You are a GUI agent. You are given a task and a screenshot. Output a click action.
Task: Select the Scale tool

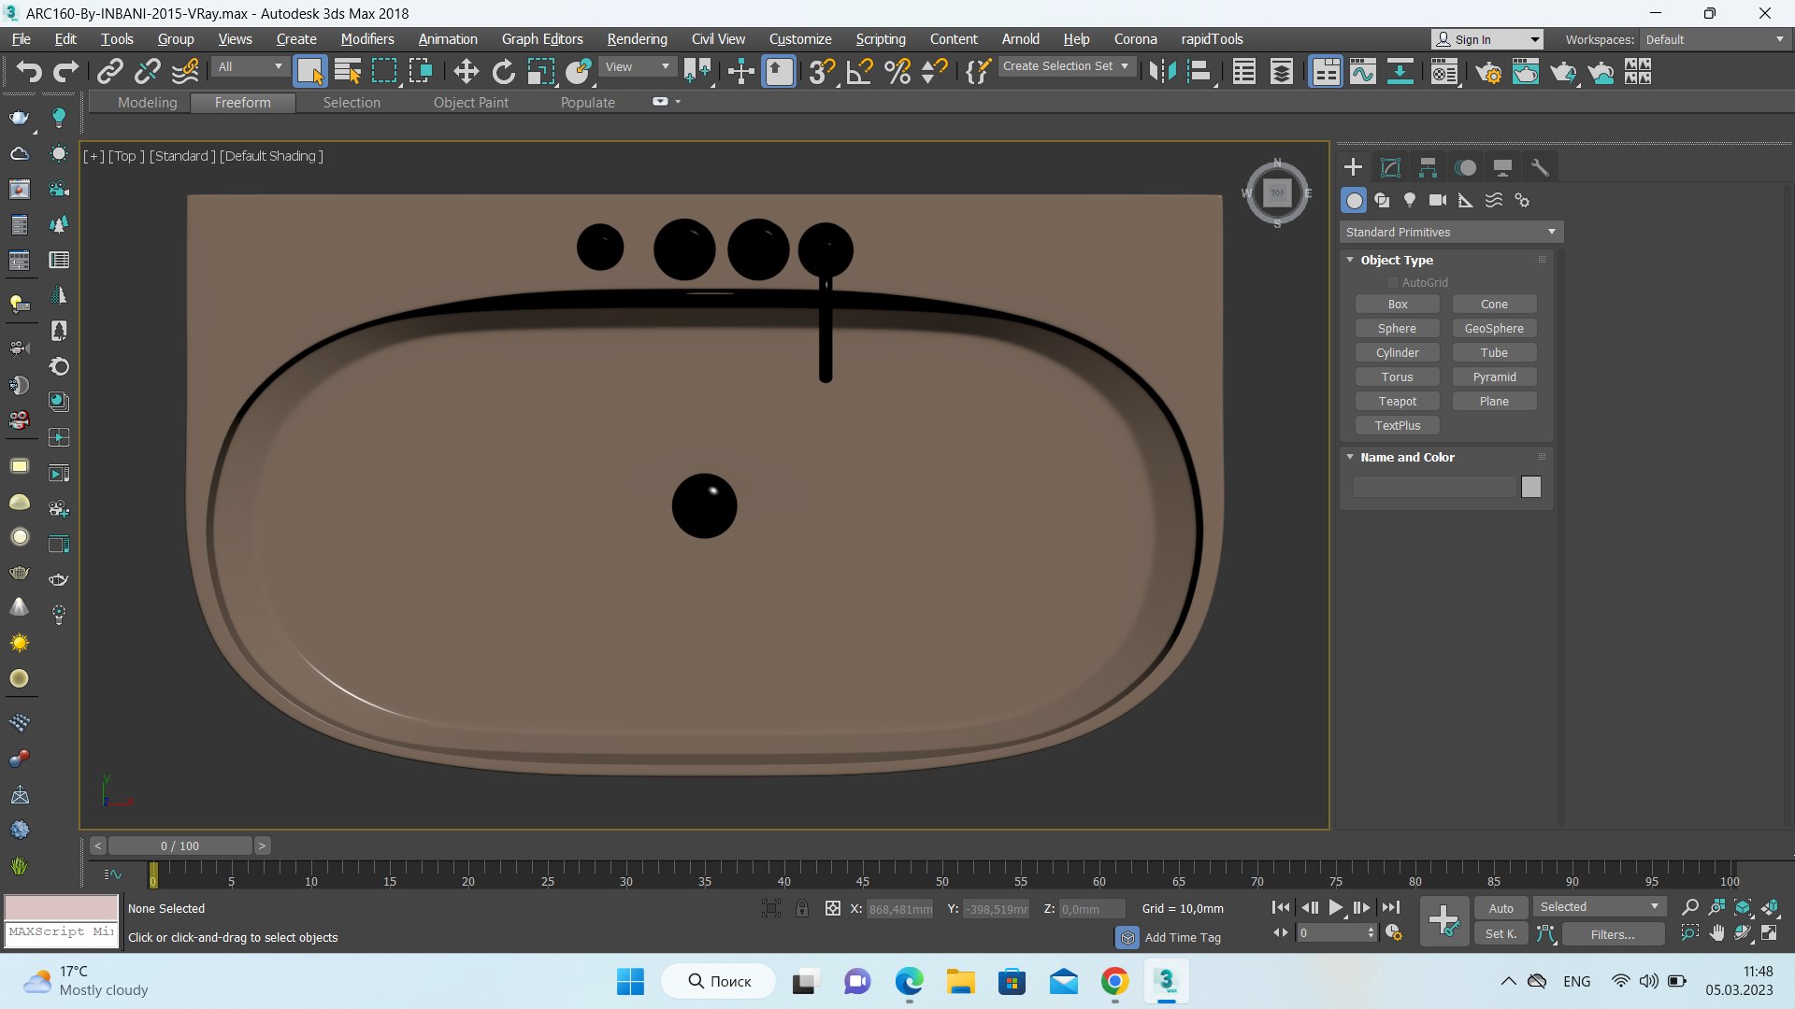(x=540, y=71)
